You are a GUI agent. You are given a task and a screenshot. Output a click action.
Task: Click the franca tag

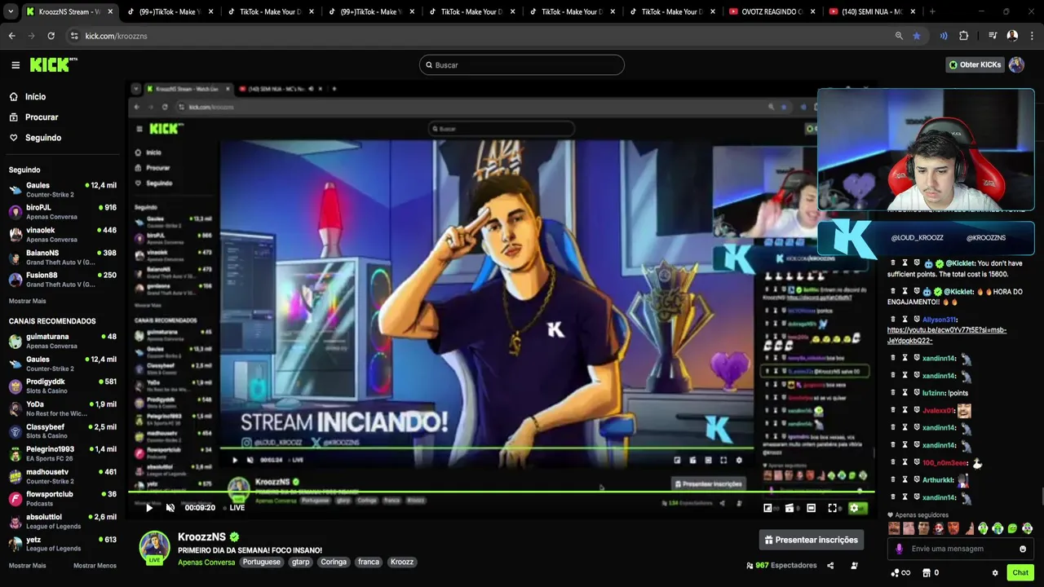(x=368, y=562)
